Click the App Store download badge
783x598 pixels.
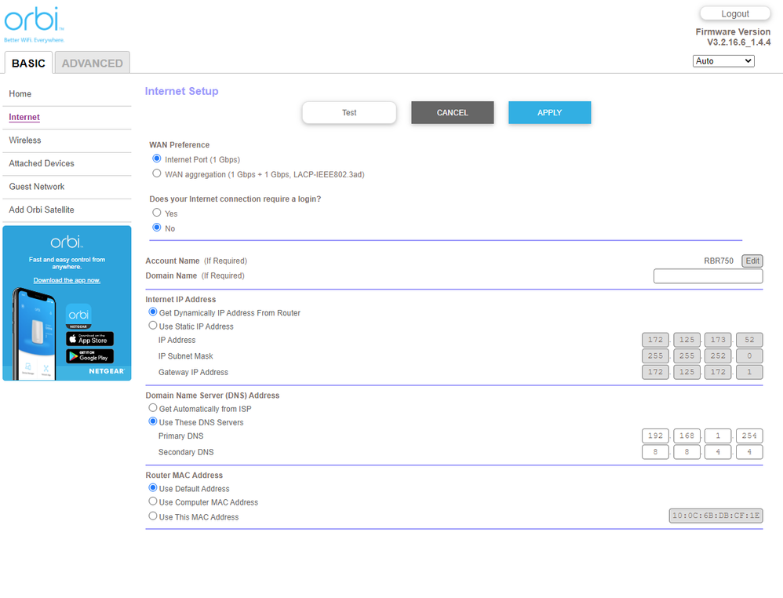(89, 339)
